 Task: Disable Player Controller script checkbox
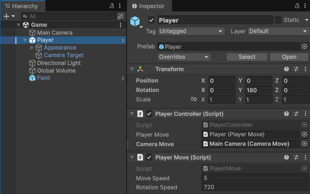[x=149, y=114]
